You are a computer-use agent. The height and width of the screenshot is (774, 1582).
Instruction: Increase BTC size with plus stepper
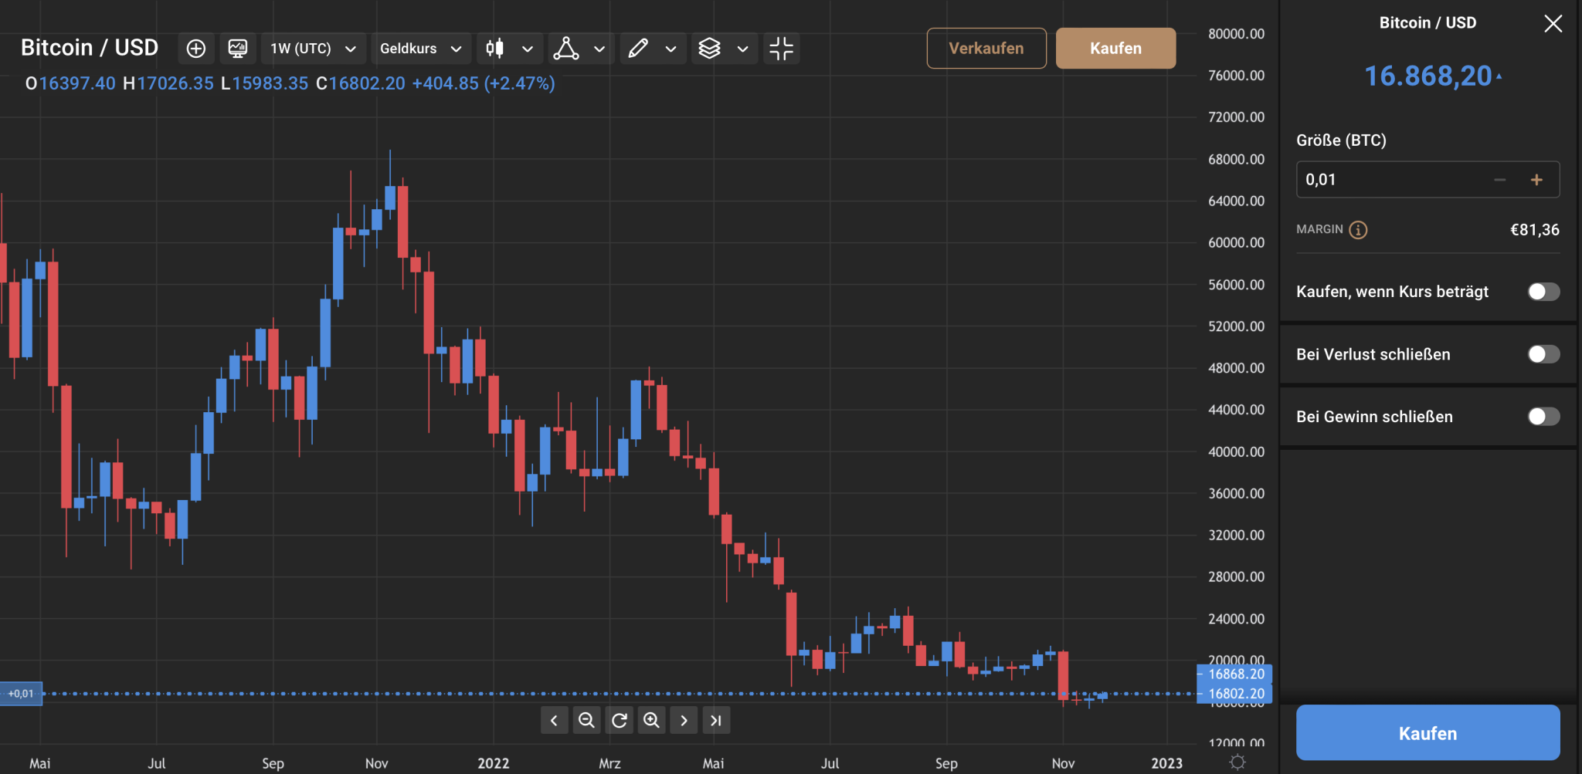click(x=1536, y=180)
